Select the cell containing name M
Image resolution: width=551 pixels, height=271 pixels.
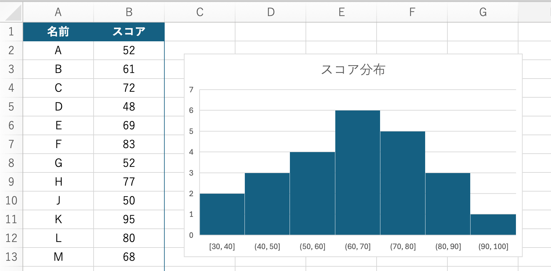[58, 257]
